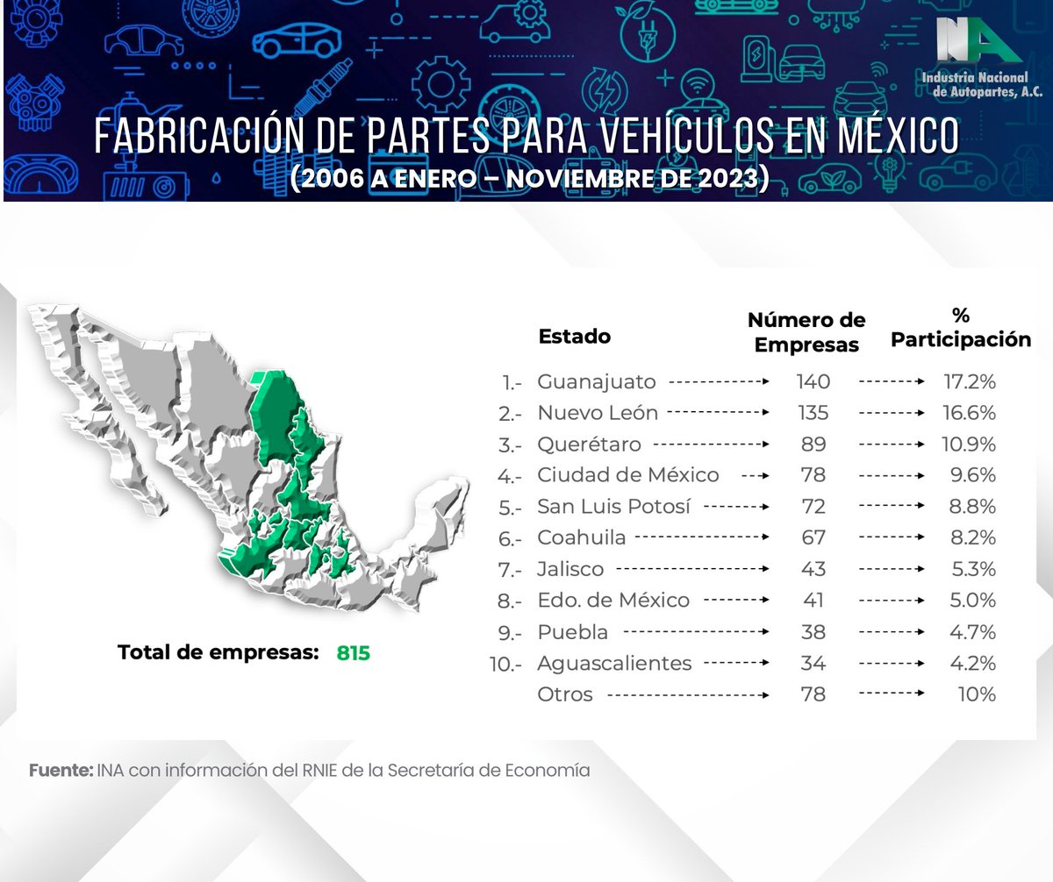Select the 'Guanajuato' state name
This screenshot has width=1053, height=882.
point(596,383)
